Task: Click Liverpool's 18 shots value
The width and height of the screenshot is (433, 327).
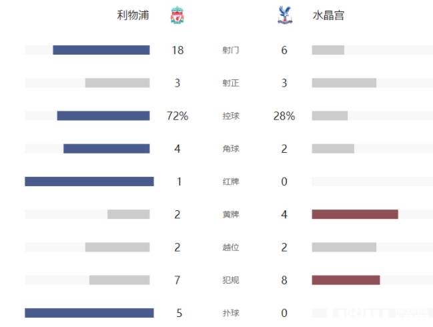Action: pos(177,50)
